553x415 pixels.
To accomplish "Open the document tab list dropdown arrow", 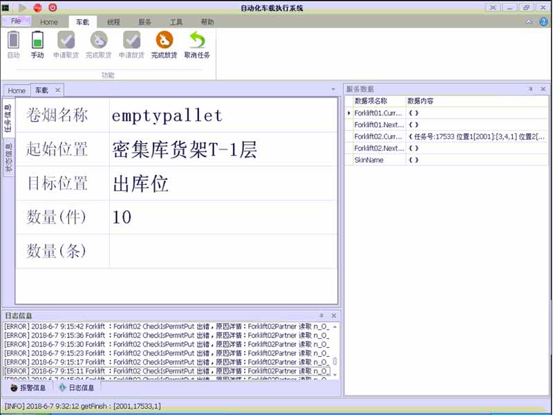I will pos(335,90).
